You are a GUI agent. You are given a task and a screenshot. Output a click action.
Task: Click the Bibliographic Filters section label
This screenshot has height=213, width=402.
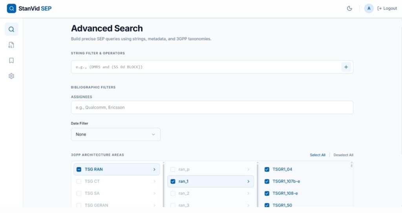[93, 87]
